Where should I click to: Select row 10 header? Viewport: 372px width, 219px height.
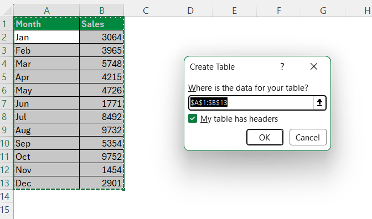pos(7,143)
